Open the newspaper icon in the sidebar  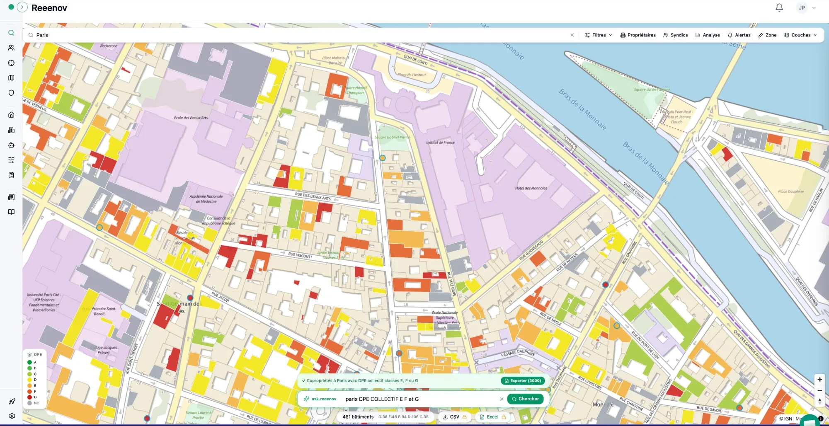11,197
